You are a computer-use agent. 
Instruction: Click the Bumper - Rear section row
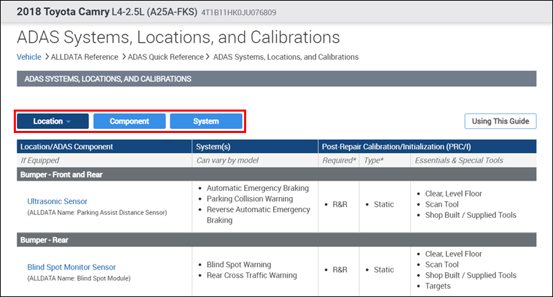(276, 240)
